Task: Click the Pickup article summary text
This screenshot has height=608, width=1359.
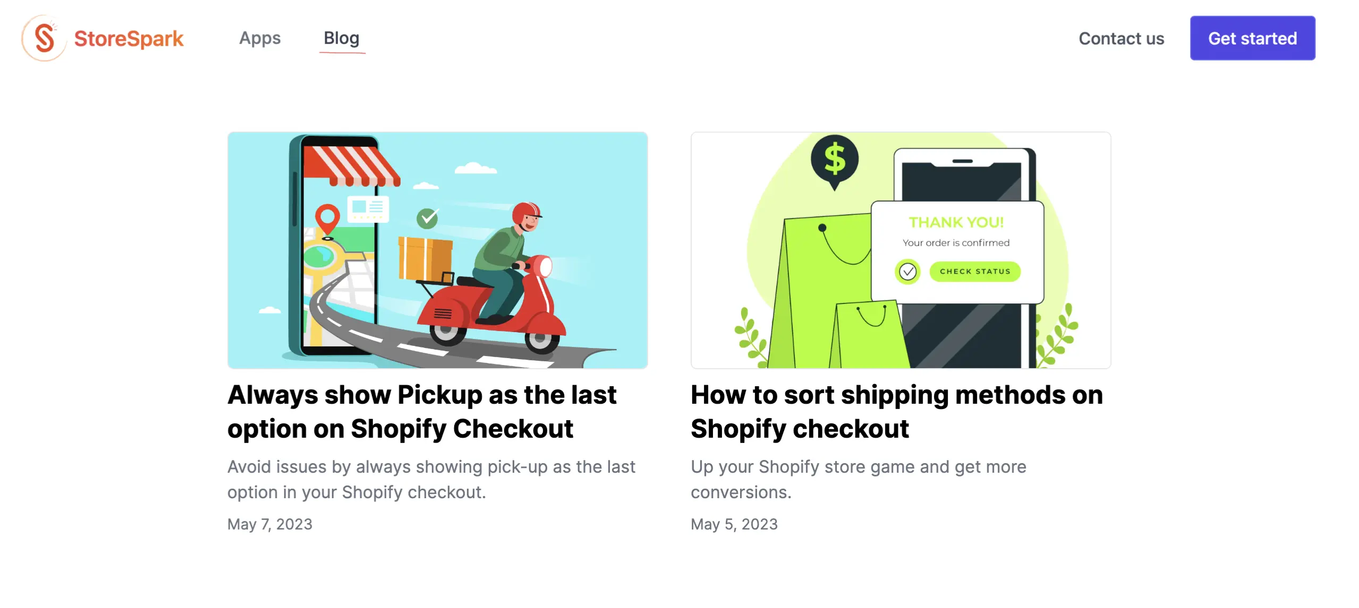Action: (431, 479)
